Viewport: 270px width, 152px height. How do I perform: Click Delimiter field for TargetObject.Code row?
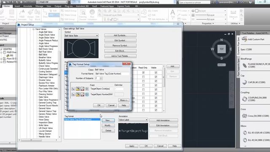119,89
